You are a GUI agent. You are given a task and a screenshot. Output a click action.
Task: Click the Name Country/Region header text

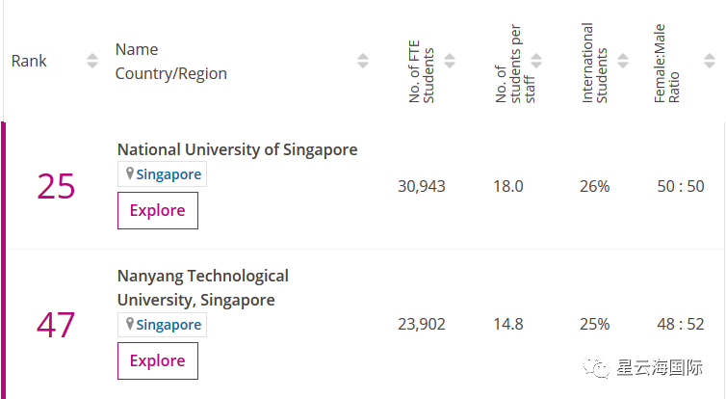pyautogui.click(x=171, y=62)
